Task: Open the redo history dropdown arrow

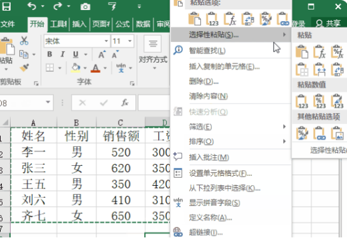Action: (69, 6)
